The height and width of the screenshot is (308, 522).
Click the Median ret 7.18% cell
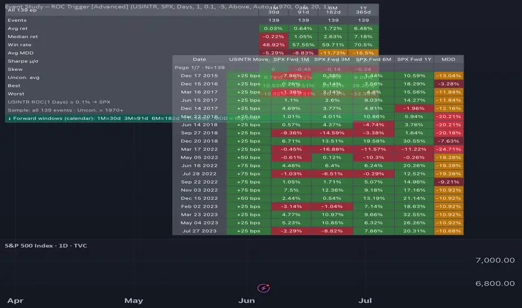363,36
